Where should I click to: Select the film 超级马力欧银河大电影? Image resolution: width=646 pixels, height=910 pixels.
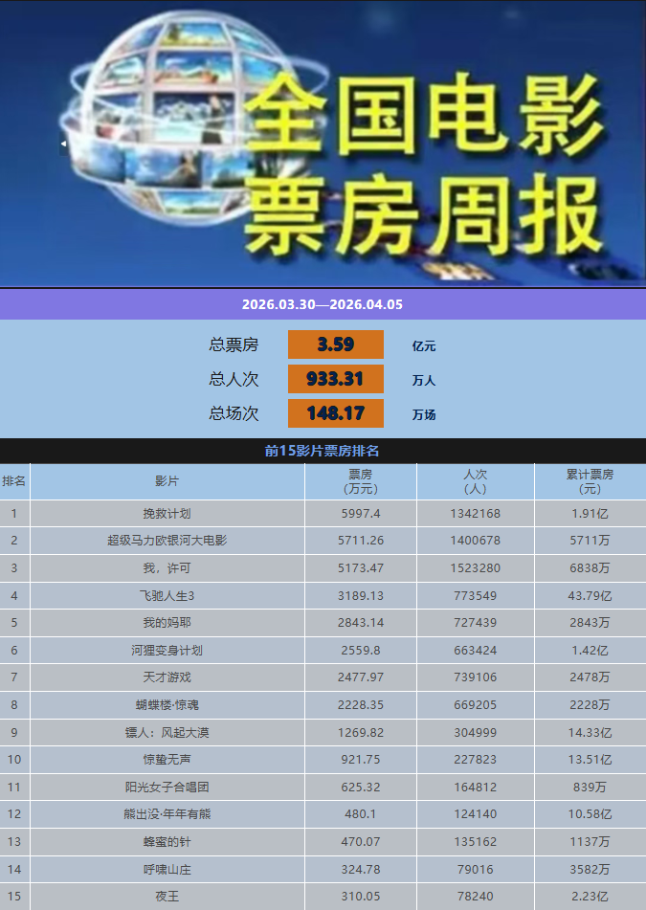click(167, 541)
